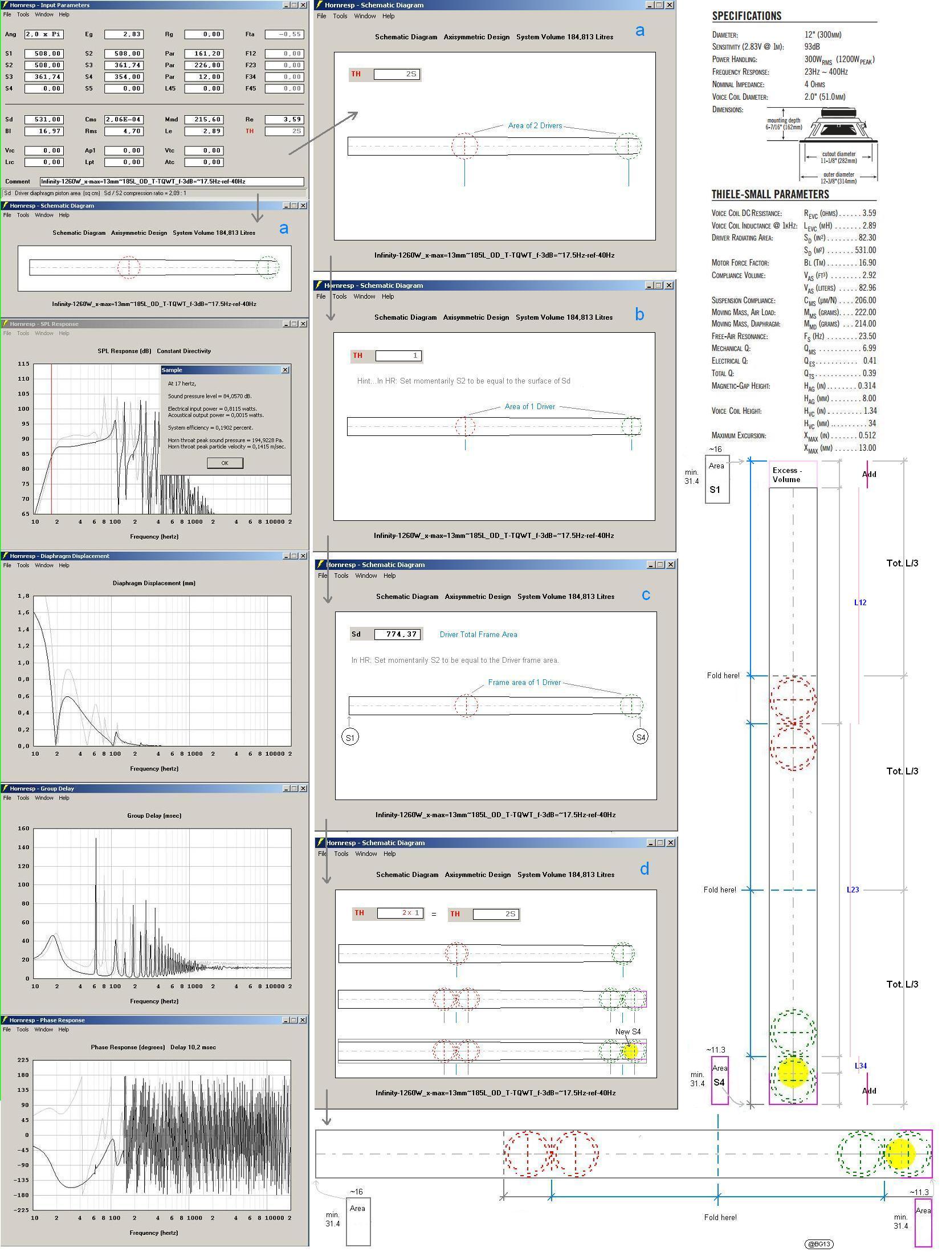Select the Sd field showing 531,00
Viewport: 942px width, 1256px height.
[43, 120]
